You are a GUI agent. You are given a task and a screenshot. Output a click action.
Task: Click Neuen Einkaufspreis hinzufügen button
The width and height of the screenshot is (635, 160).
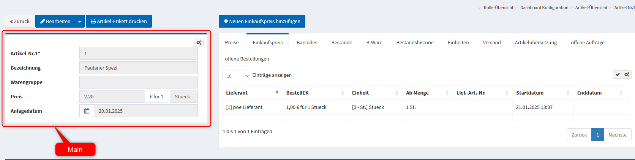[262, 22]
